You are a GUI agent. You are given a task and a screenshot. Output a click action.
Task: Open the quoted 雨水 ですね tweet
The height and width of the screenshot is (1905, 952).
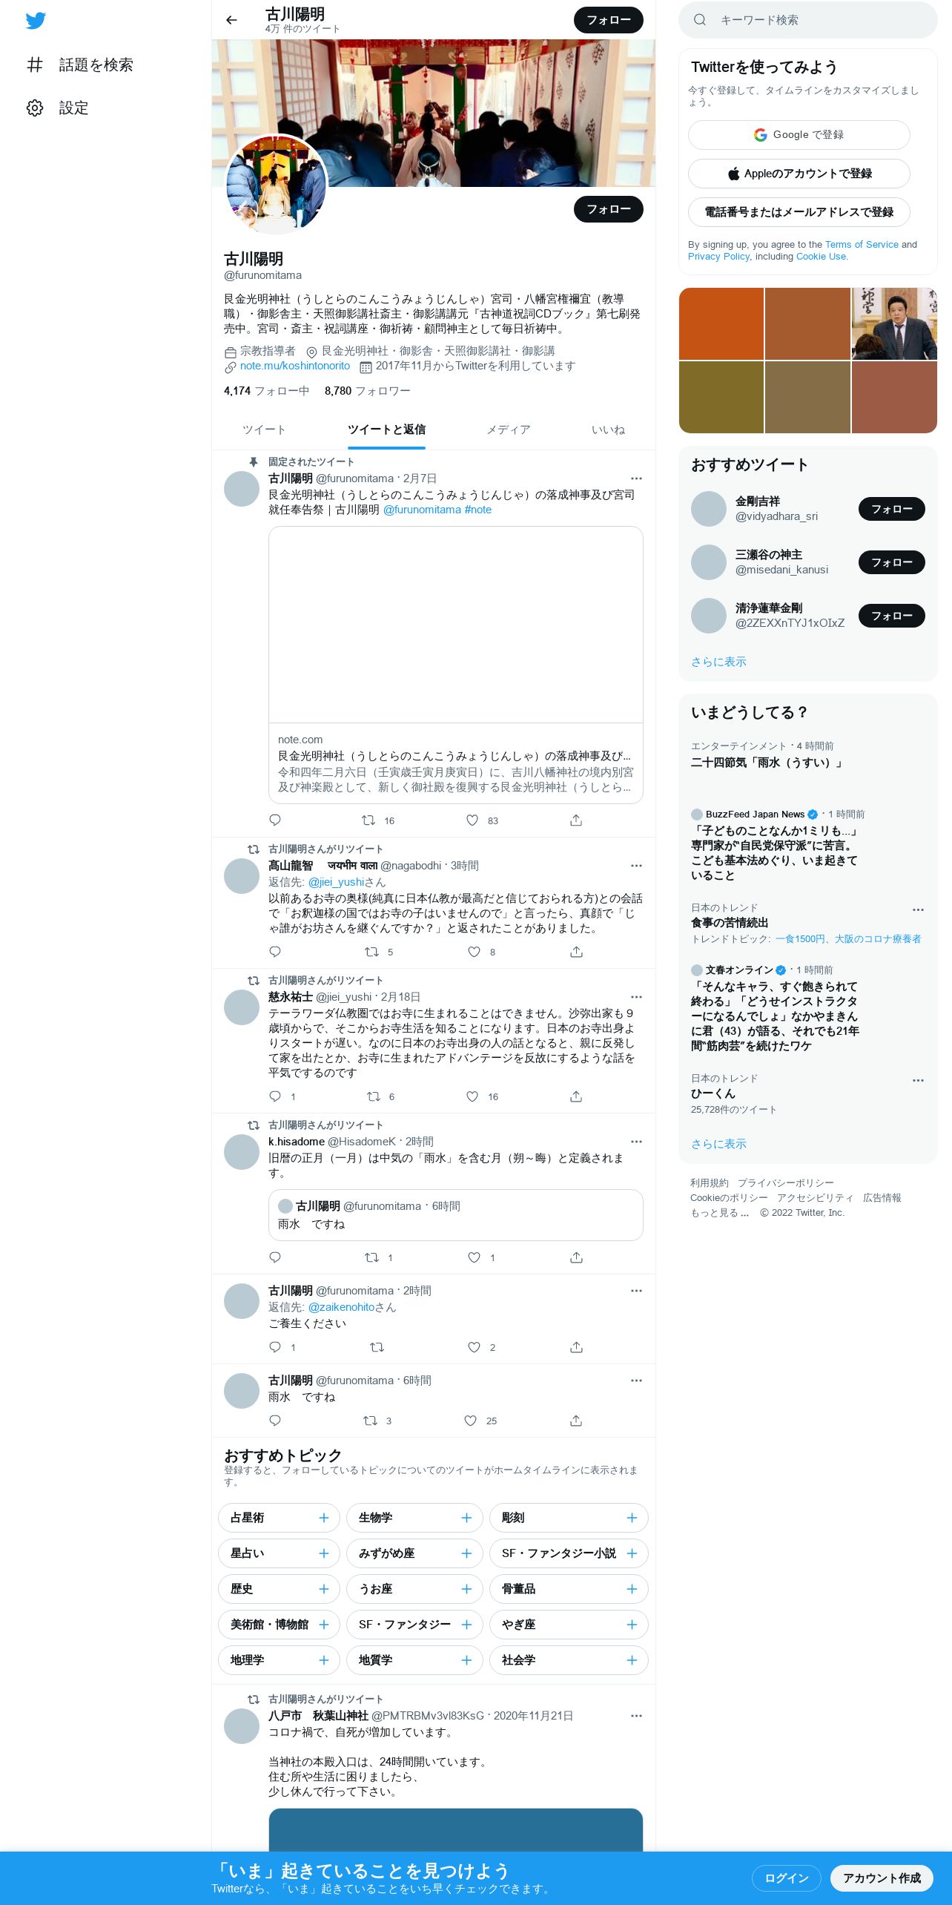point(456,1215)
